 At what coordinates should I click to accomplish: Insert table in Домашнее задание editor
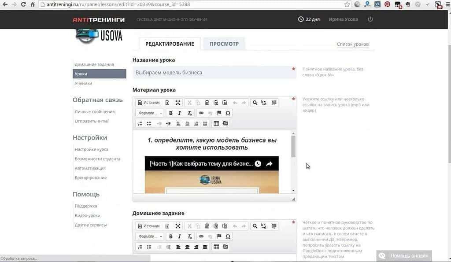coord(216,247)
